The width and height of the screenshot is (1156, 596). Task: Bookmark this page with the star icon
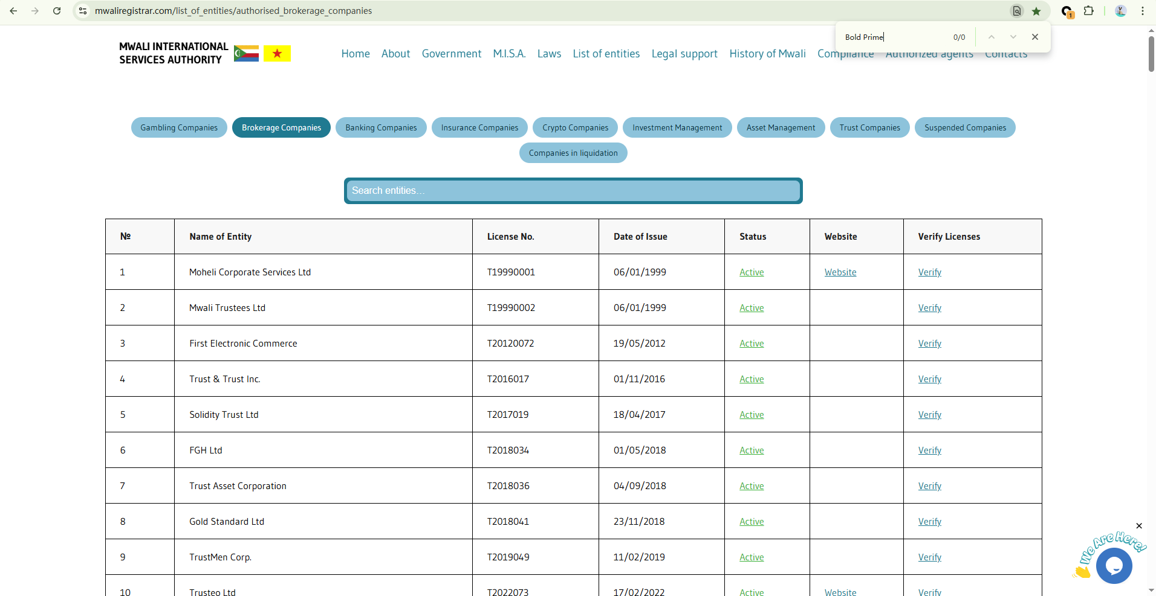coord(1036,11)
